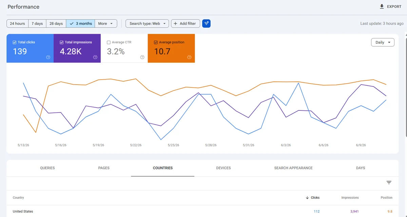
Task: Click help icon on Total clicks card
Action: click(48, 57)
